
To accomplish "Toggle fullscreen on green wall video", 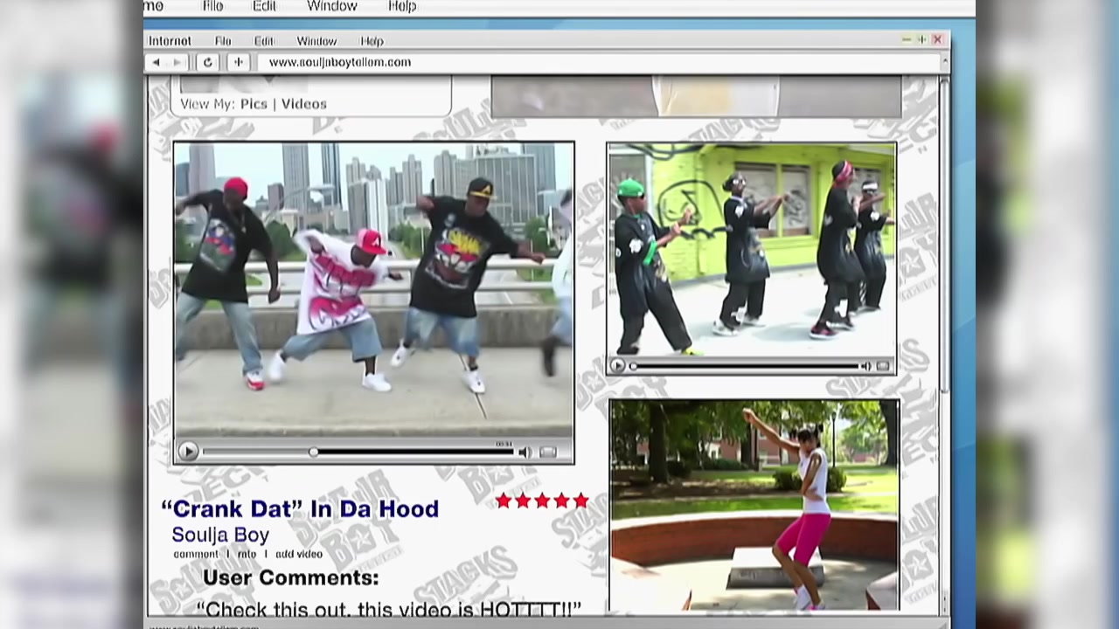I will tap(883, 366).
